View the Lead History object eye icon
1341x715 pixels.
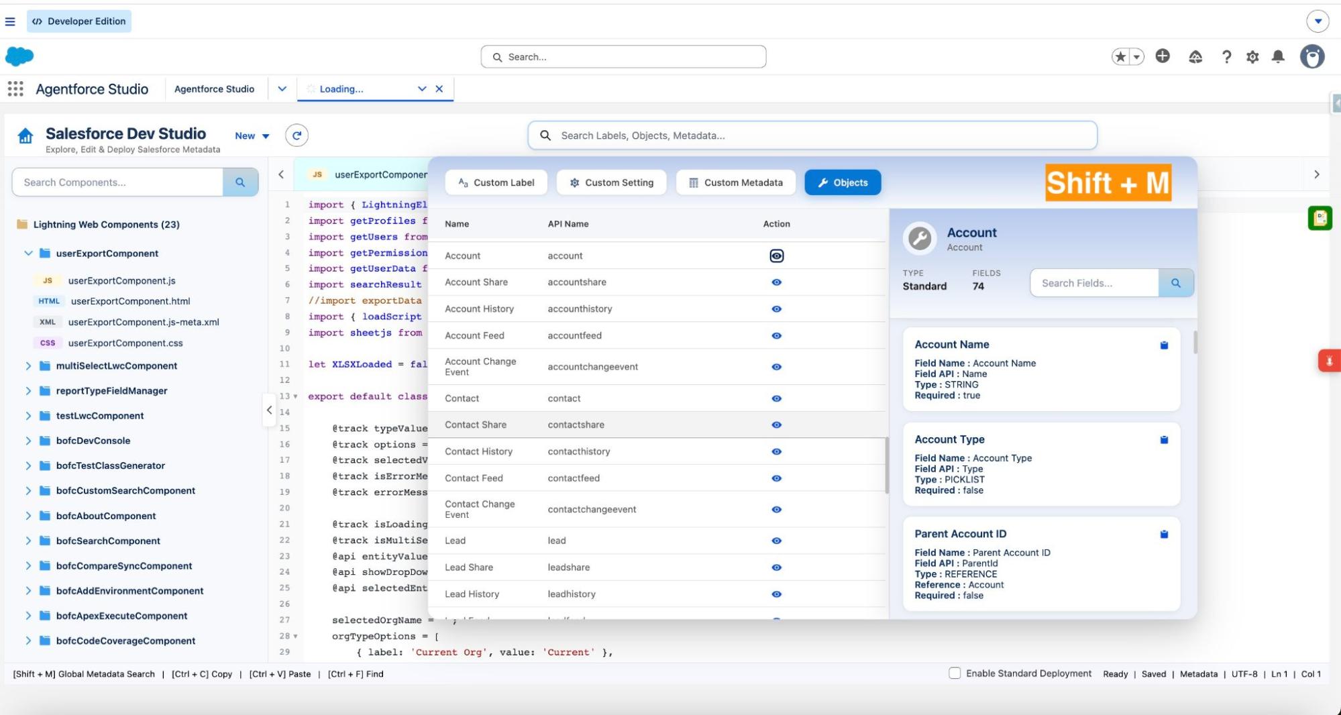776,594
